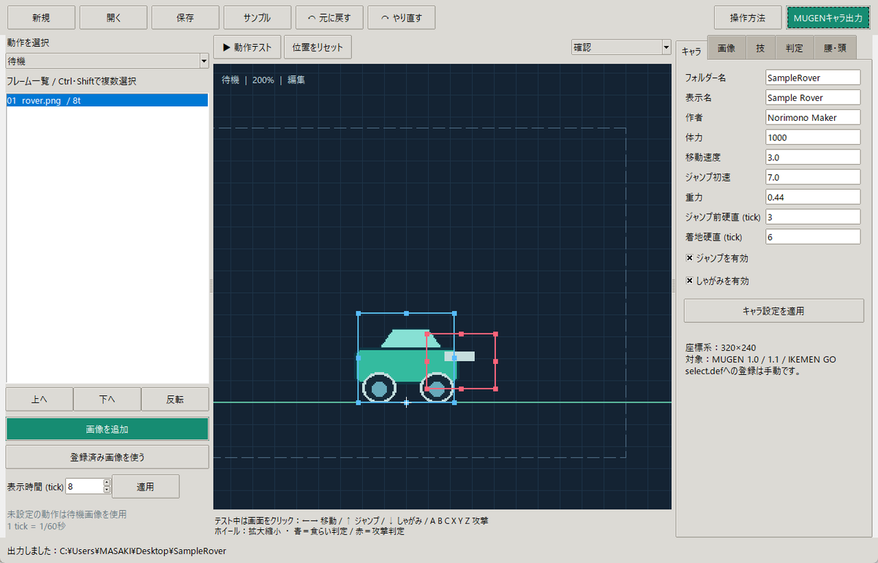The width and height of the screenshot is (878, 563).
Task: Toggle ジャンプを有効 checkbox
Action: click(x=689, y=258)
